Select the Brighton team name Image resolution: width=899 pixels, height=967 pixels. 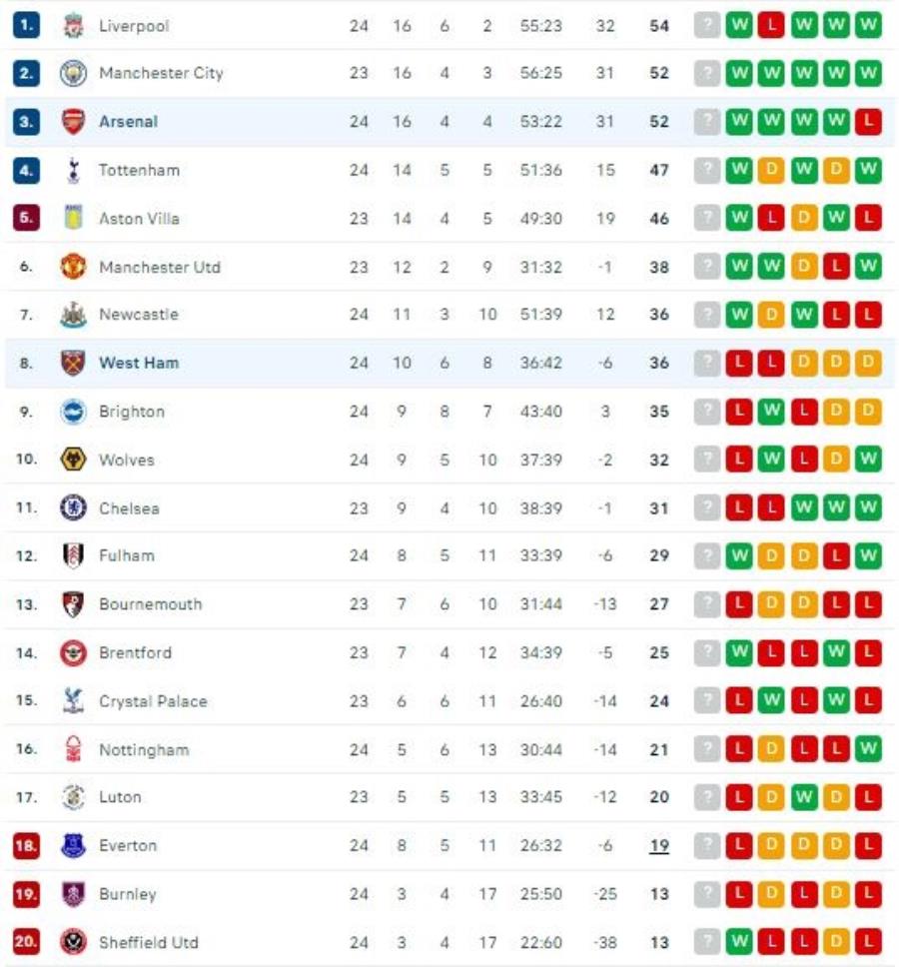[132, 412]
